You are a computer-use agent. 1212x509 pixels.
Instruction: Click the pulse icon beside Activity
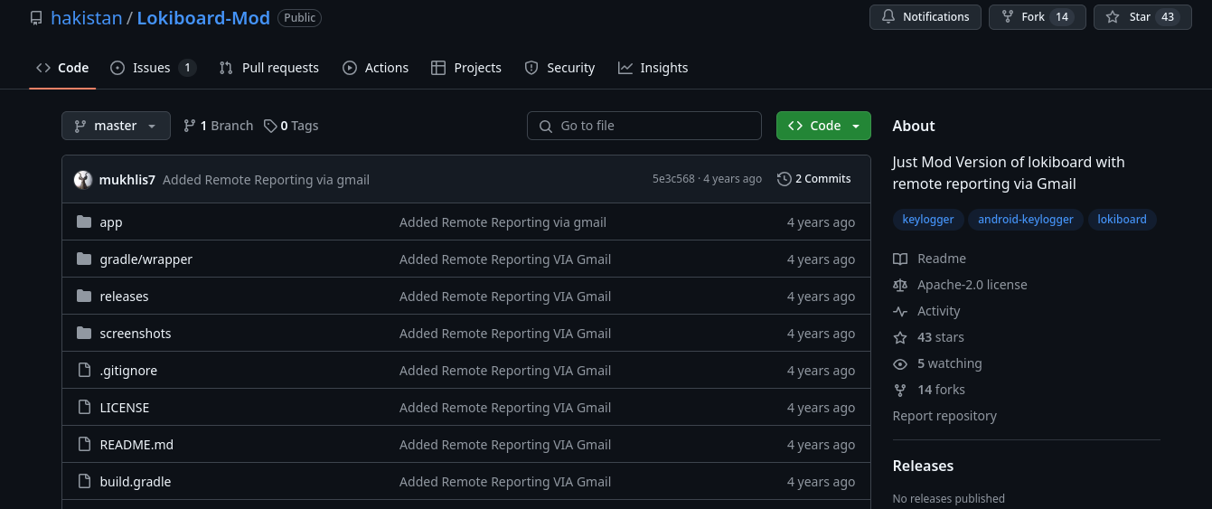click(900, 311)
